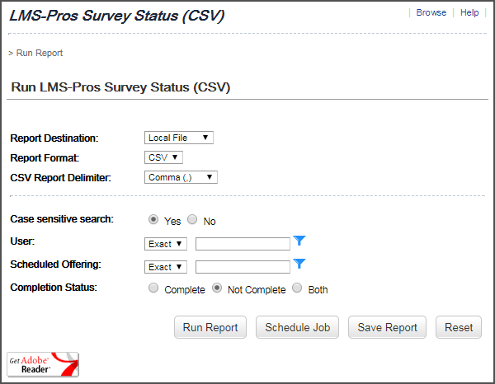Click the filter icon beside Scheduled Offering
The image size is (495, 384).
[300, 264]
